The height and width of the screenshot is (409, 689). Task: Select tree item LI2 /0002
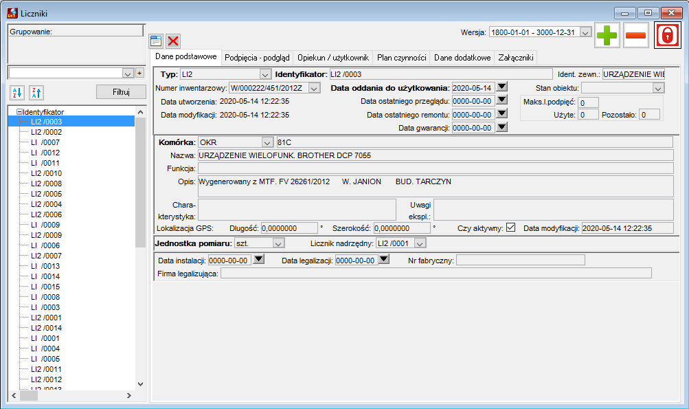tap(46, 132)
